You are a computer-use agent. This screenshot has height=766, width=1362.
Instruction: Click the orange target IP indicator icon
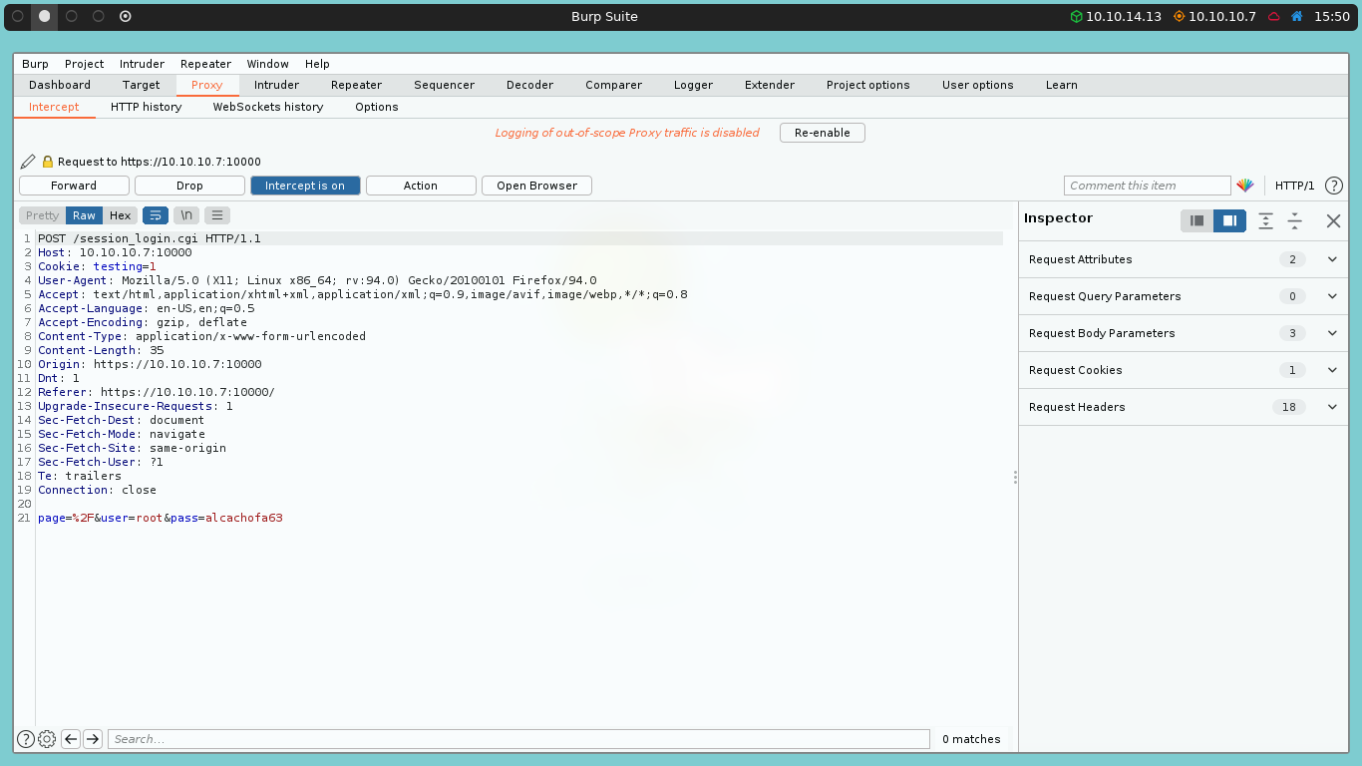click(1180, 16)
